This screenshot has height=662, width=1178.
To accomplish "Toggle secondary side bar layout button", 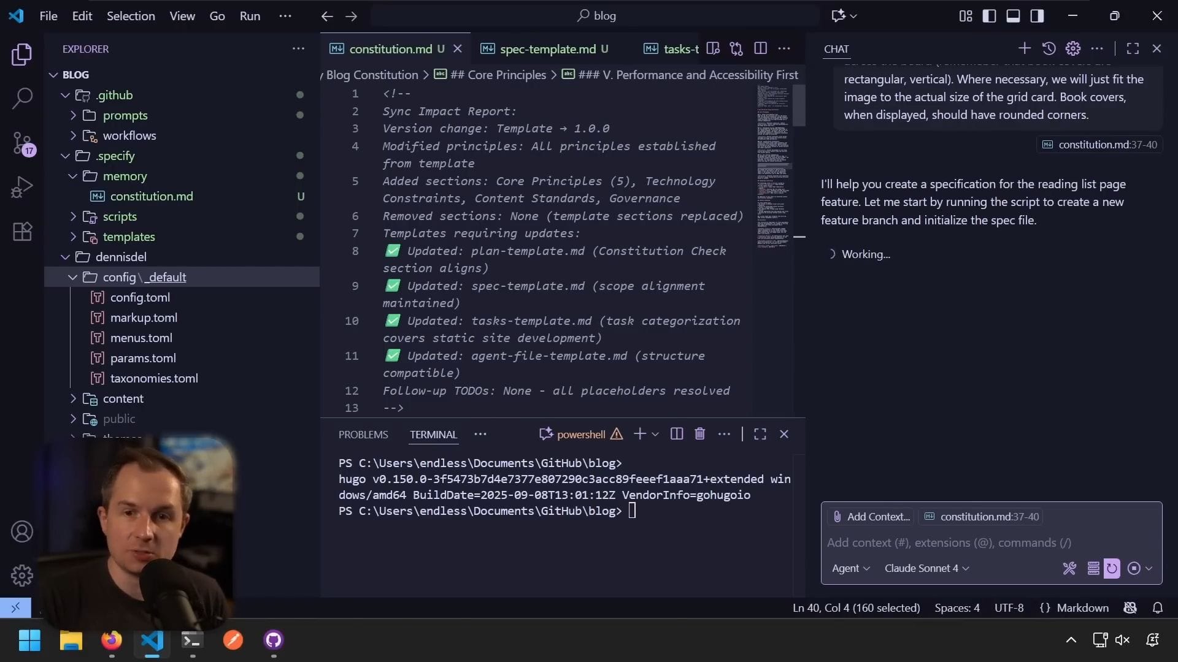I will (1037, 16).
